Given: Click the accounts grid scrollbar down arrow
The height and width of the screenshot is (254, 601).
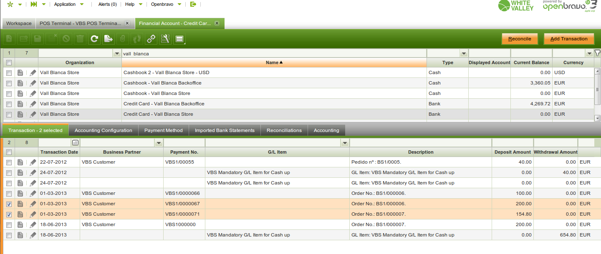Looking at the screenshot, I should tap(597, 119).
